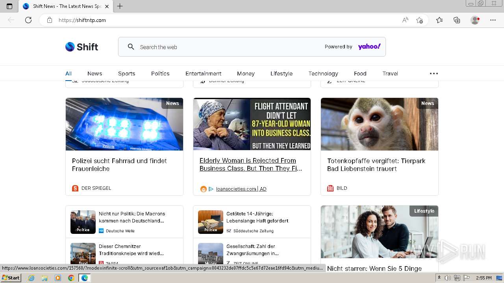Open media player from taskbar
Image resolution: width=504 pixels, height=283 pixels.
click(58, 278)
